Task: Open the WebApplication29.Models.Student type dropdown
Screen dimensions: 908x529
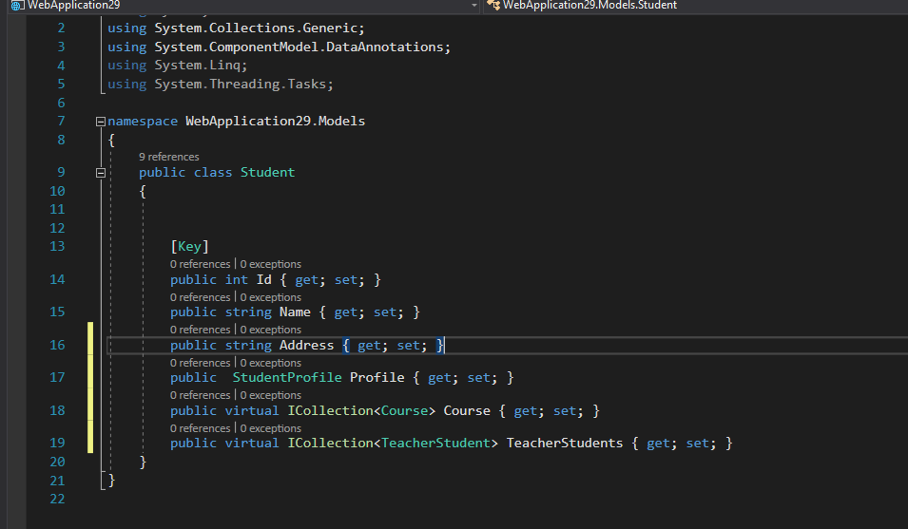Action: [x=695, y=5]
